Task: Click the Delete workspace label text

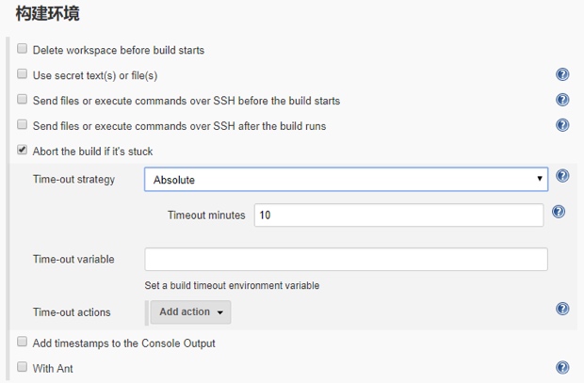Action: click(118, 50)
